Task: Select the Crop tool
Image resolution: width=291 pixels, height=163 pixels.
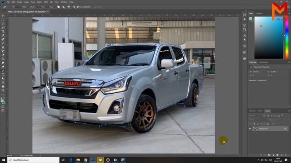Action: coord(3,31)
